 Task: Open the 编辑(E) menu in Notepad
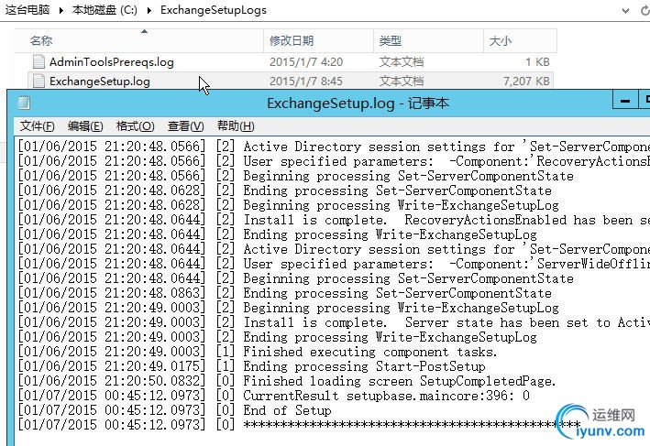tap(85, 125)
